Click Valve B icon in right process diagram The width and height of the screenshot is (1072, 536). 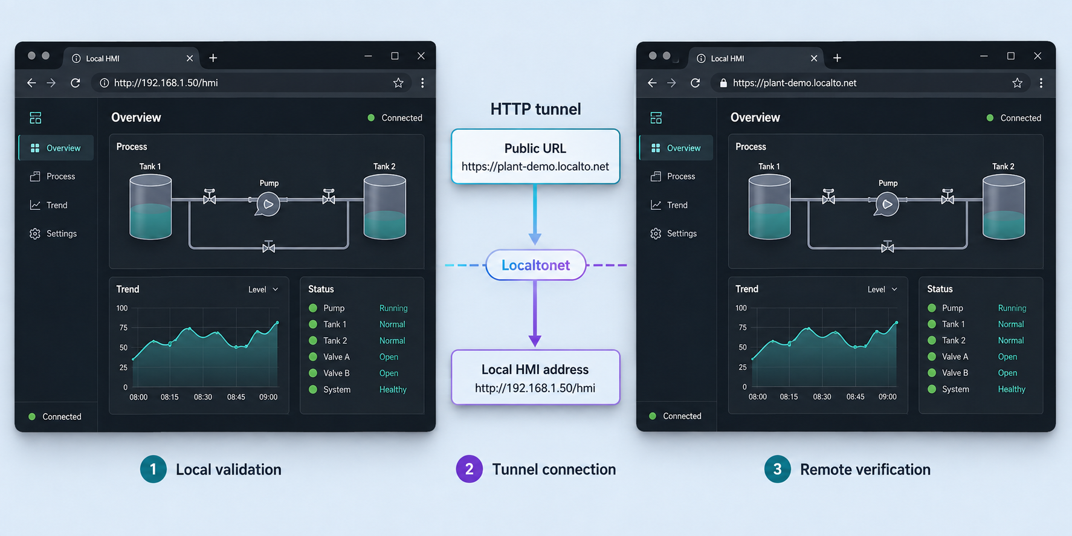click(x=948, y=197)
